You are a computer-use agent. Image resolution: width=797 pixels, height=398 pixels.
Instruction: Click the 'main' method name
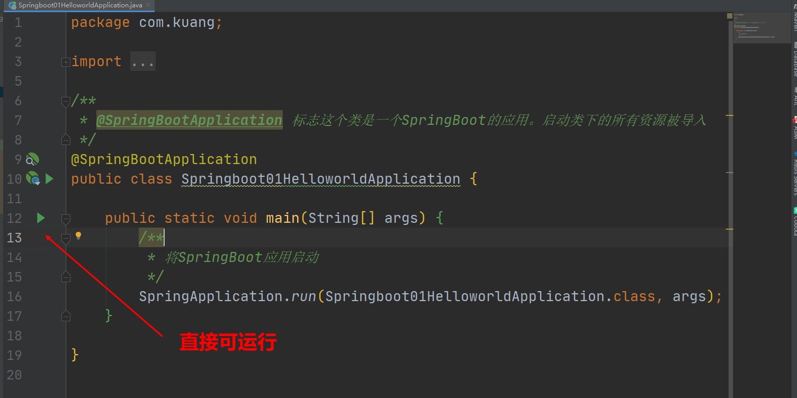[282, 218]
